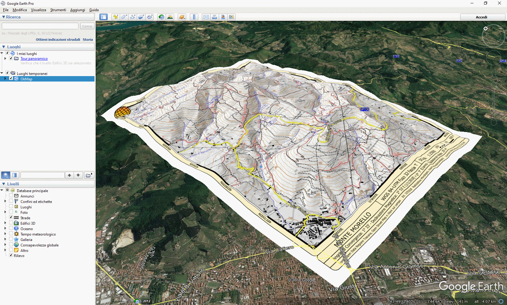
Task: Click the SP130 road label on map
Action: 365,109
